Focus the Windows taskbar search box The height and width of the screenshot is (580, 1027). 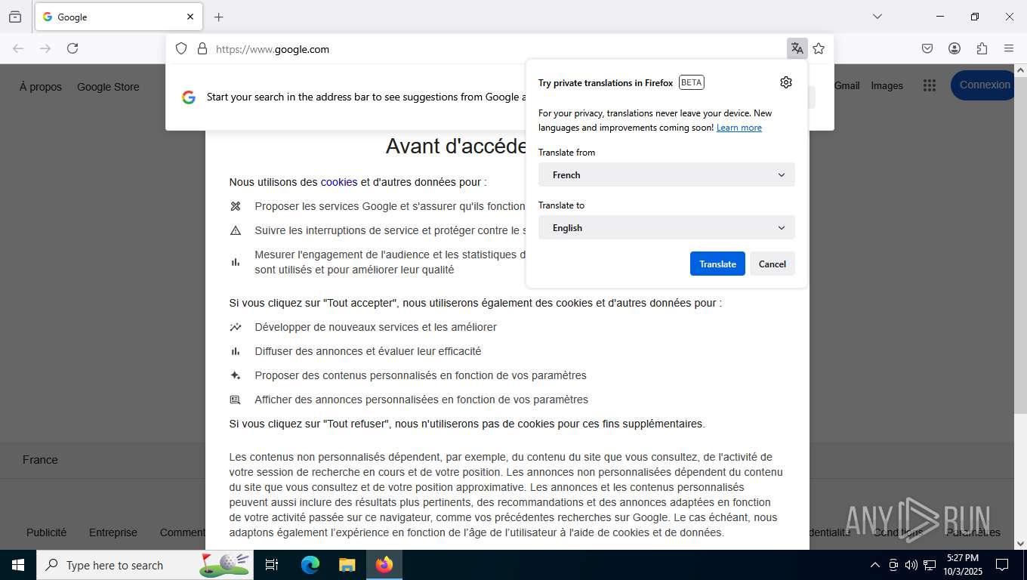(x=145, y=565)
